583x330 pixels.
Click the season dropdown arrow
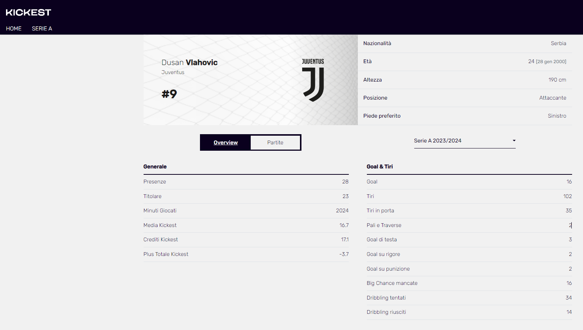514,141
